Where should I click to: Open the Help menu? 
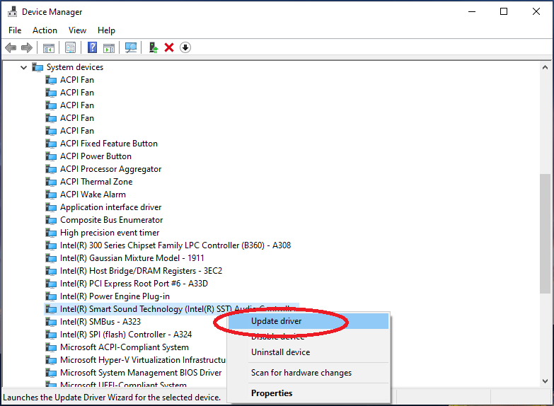point(106,30)
